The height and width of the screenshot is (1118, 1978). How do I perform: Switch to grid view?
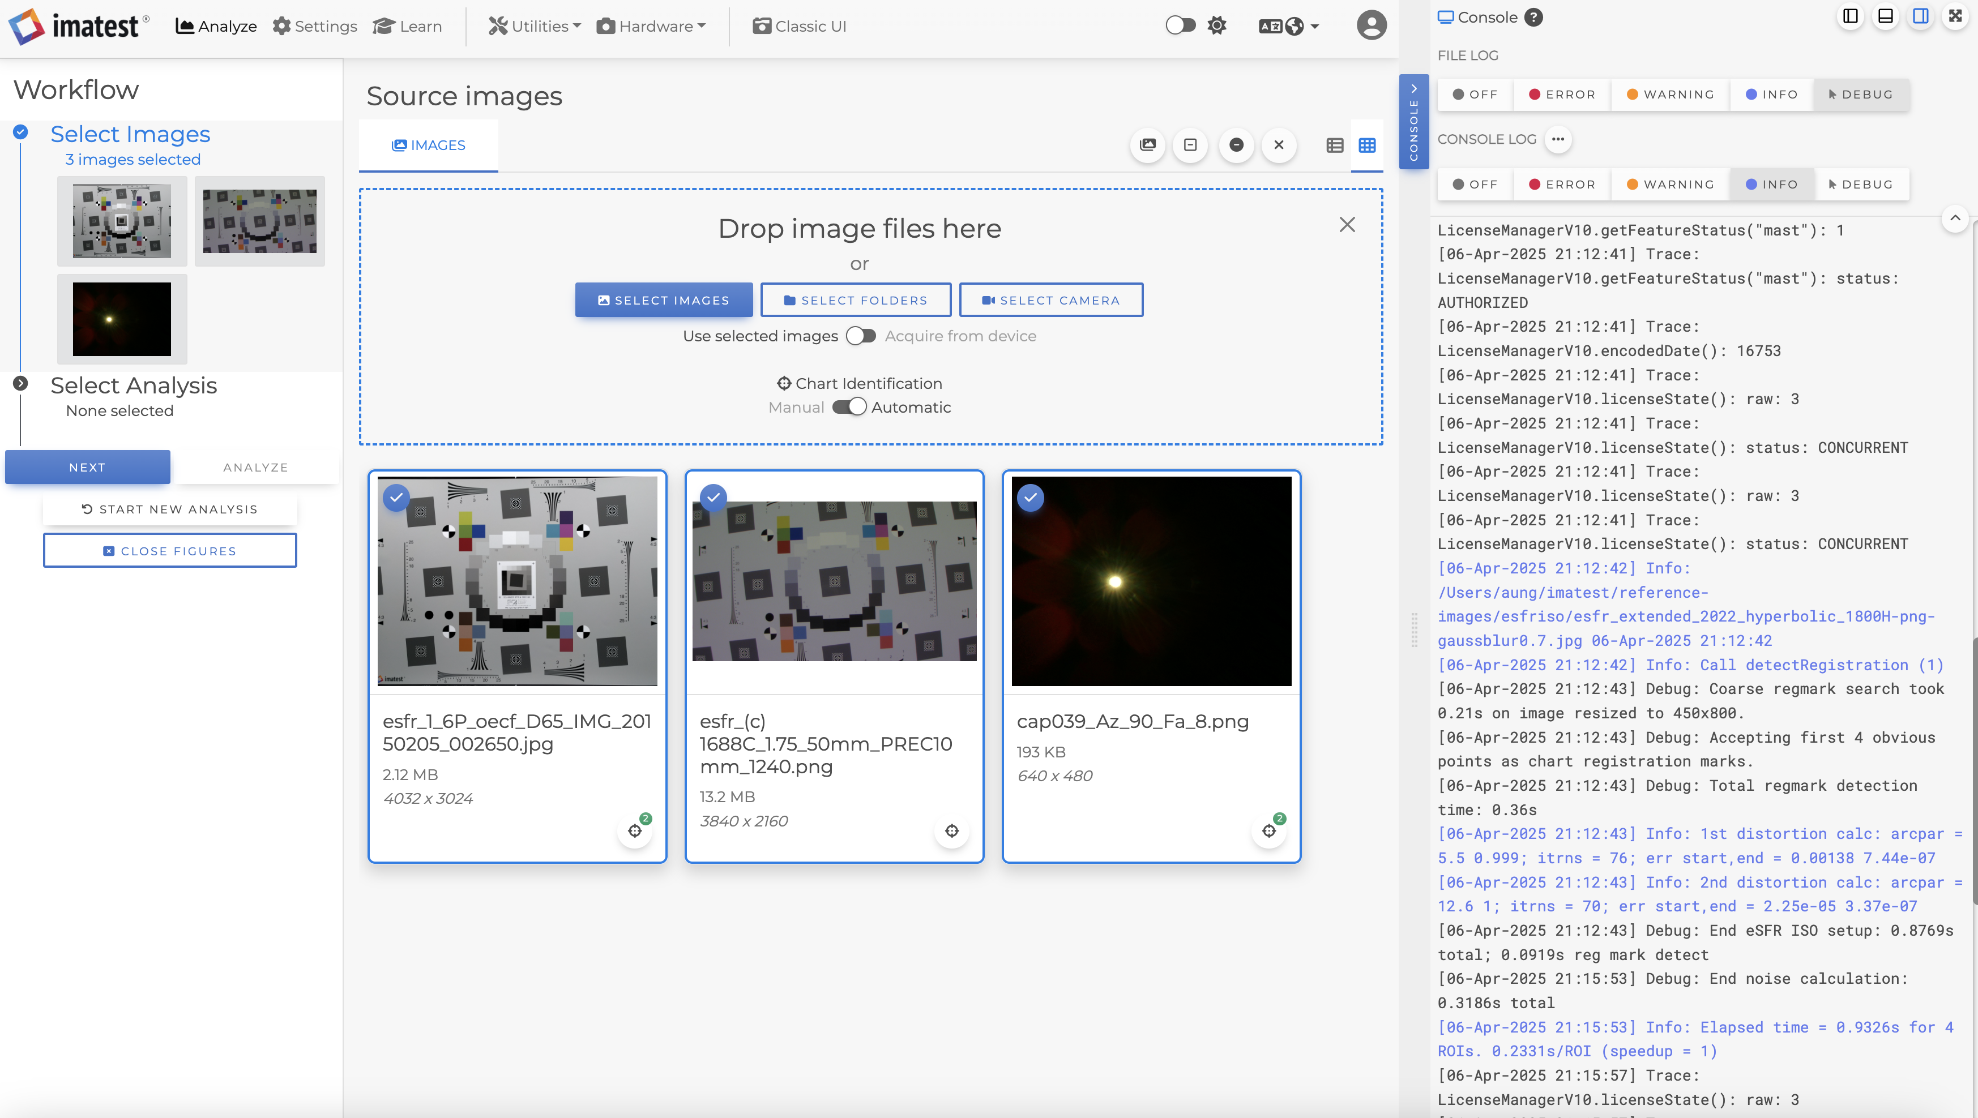(1366, 145)
